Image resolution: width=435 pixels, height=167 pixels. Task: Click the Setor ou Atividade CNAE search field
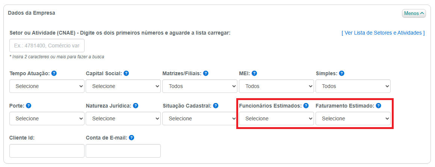(x=47, y=46)
